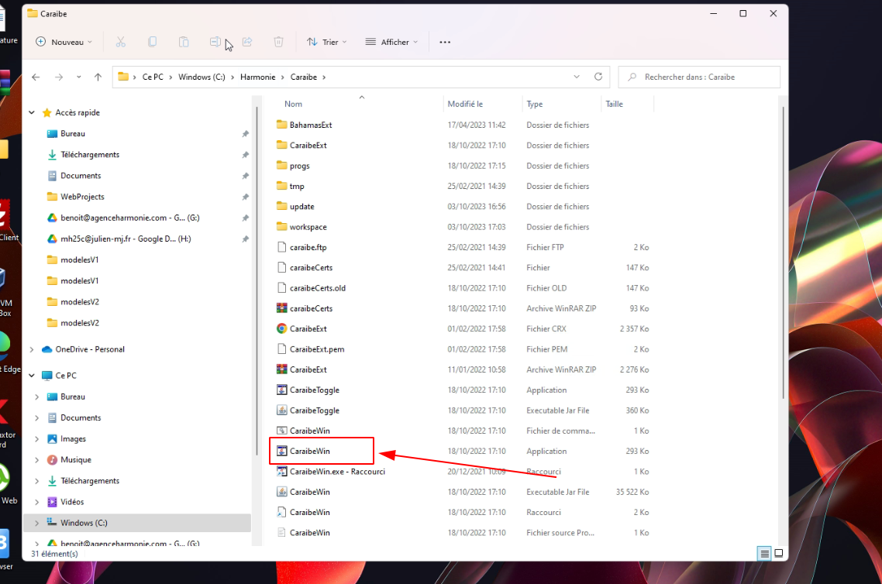Click the Delete trash toolbar icon
This screenshot has width=882, height=584.
pos(278,42)
